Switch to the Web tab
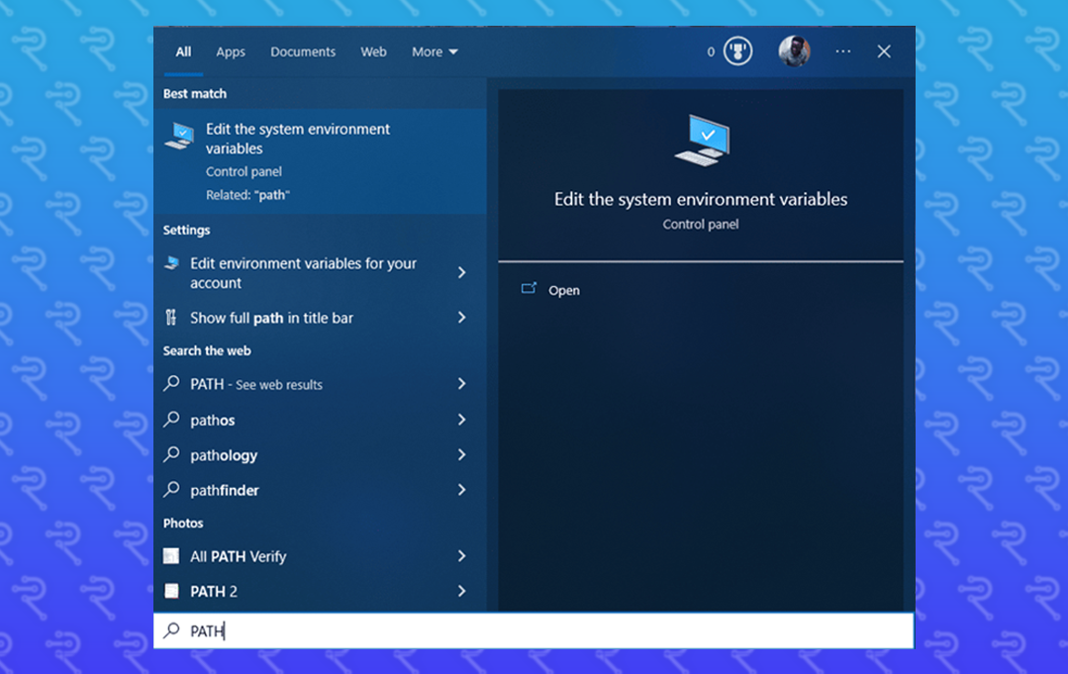The image size is (1068, 674). point(373,51)
